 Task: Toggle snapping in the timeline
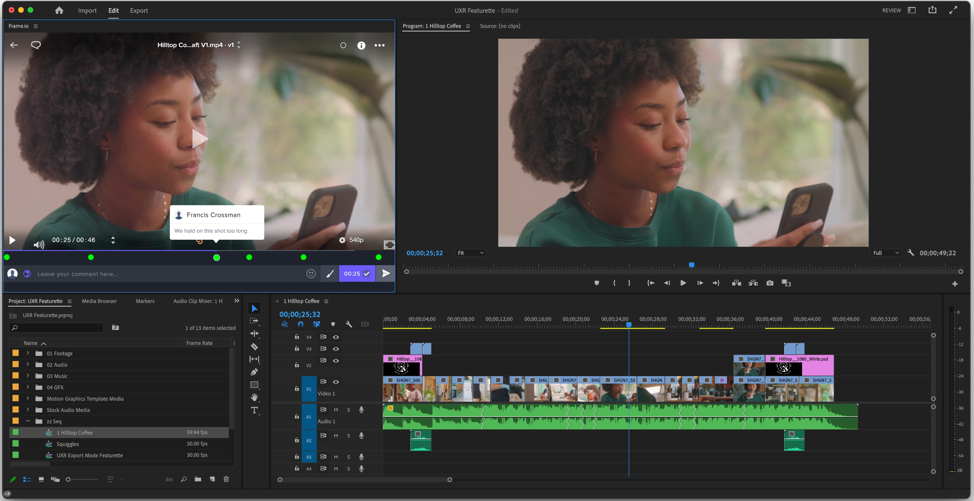coord(300,324)
